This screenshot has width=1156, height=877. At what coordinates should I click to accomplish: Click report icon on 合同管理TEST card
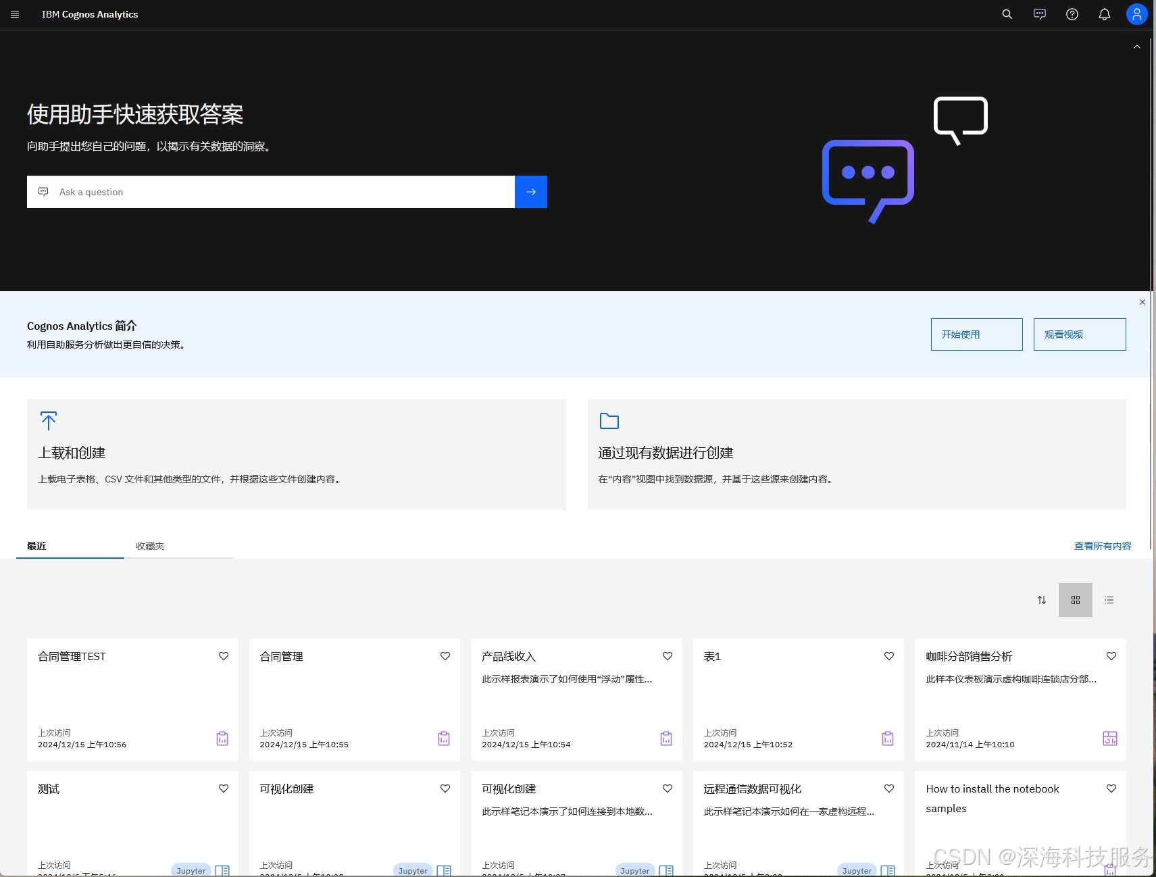(222, 738)
